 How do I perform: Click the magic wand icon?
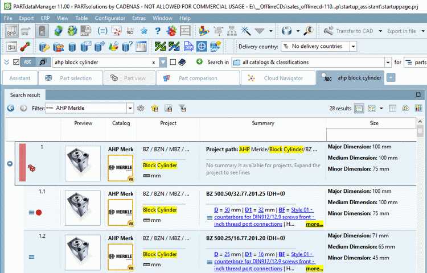tap(245, 31)
